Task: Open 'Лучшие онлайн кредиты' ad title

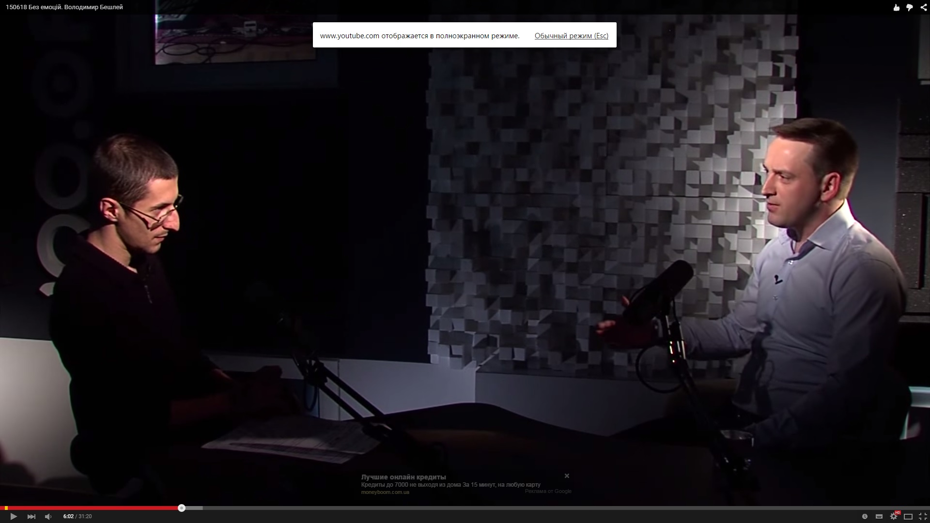Action: click(x=403, y=477)
